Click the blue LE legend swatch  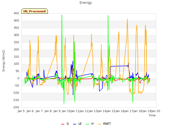pos(75,124)
